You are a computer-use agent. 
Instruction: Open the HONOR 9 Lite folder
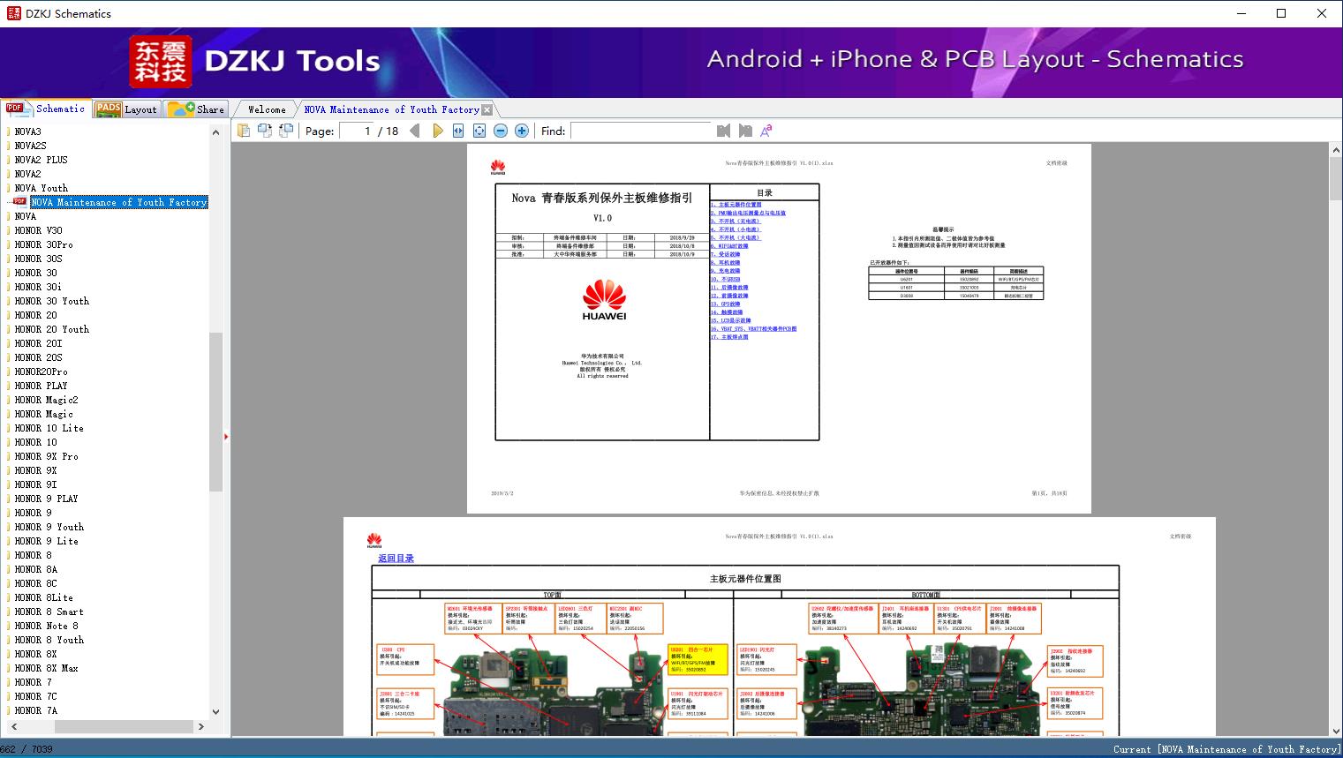[46, 541]
